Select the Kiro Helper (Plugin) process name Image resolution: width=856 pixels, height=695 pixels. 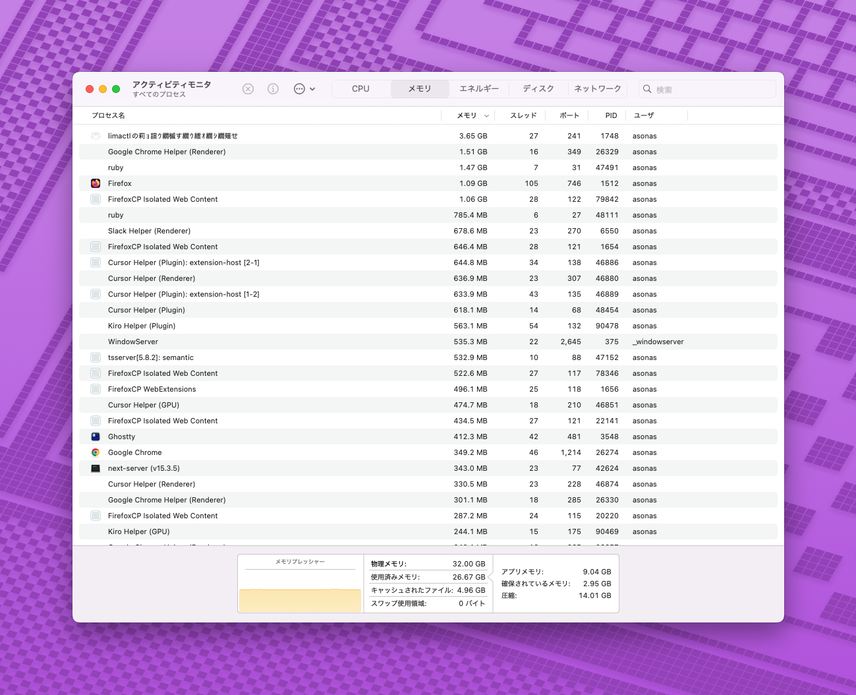[x=142, y=326]
